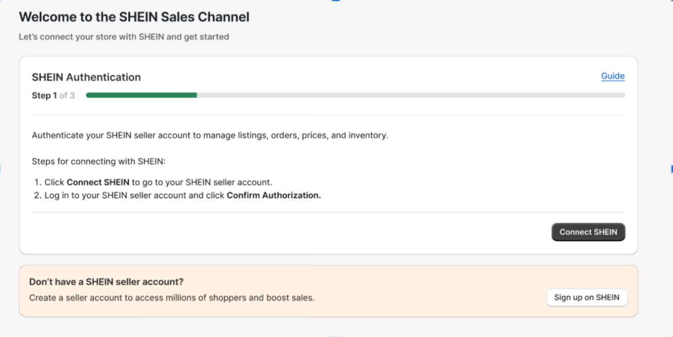Click 'Create a seller account' description text

[172, 298]
